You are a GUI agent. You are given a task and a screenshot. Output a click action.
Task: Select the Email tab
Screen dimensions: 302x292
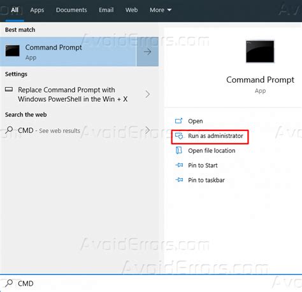[x=106, y=10]
